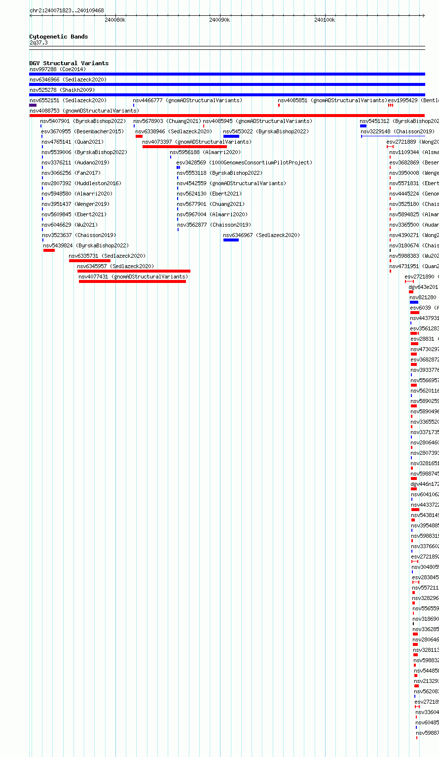Click nsv4765141 (Quan2021) label

point(73,142)
